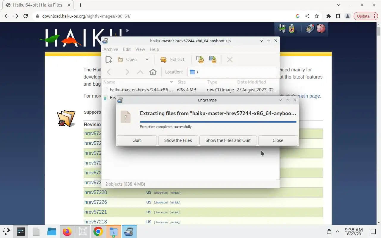
Task: Click the stop operation X icon
Action: pyautogui.click(x=229, y=59)
